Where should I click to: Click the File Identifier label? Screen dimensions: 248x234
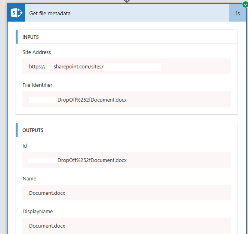click(37, 85)
